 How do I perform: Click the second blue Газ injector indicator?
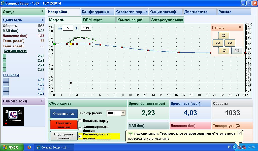[6, 84]
